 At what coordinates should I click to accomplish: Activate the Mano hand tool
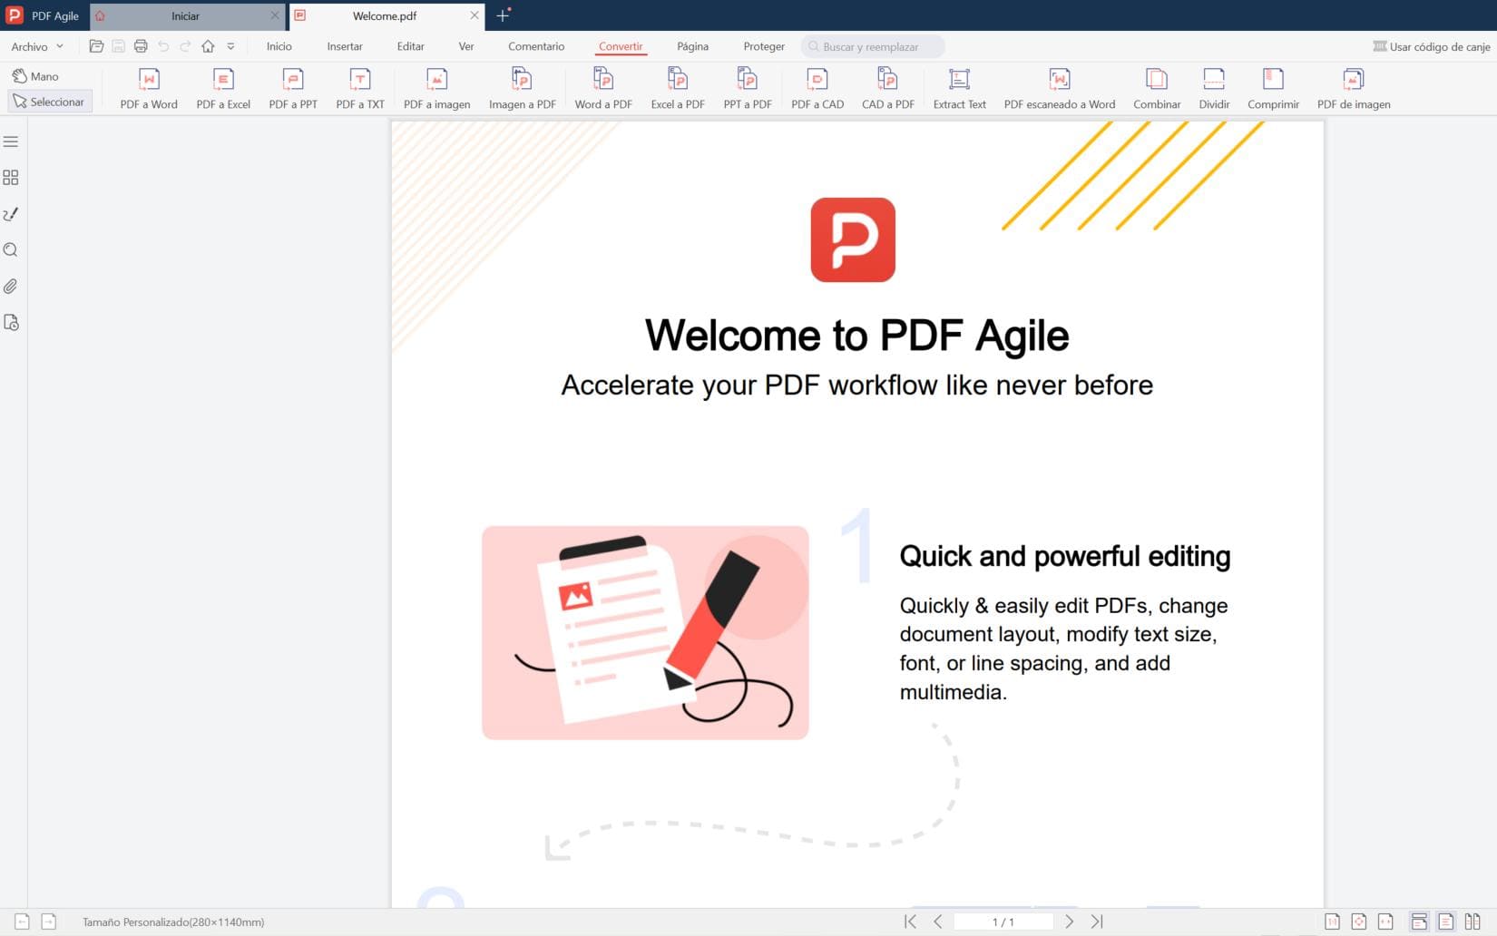click(35, 76)
